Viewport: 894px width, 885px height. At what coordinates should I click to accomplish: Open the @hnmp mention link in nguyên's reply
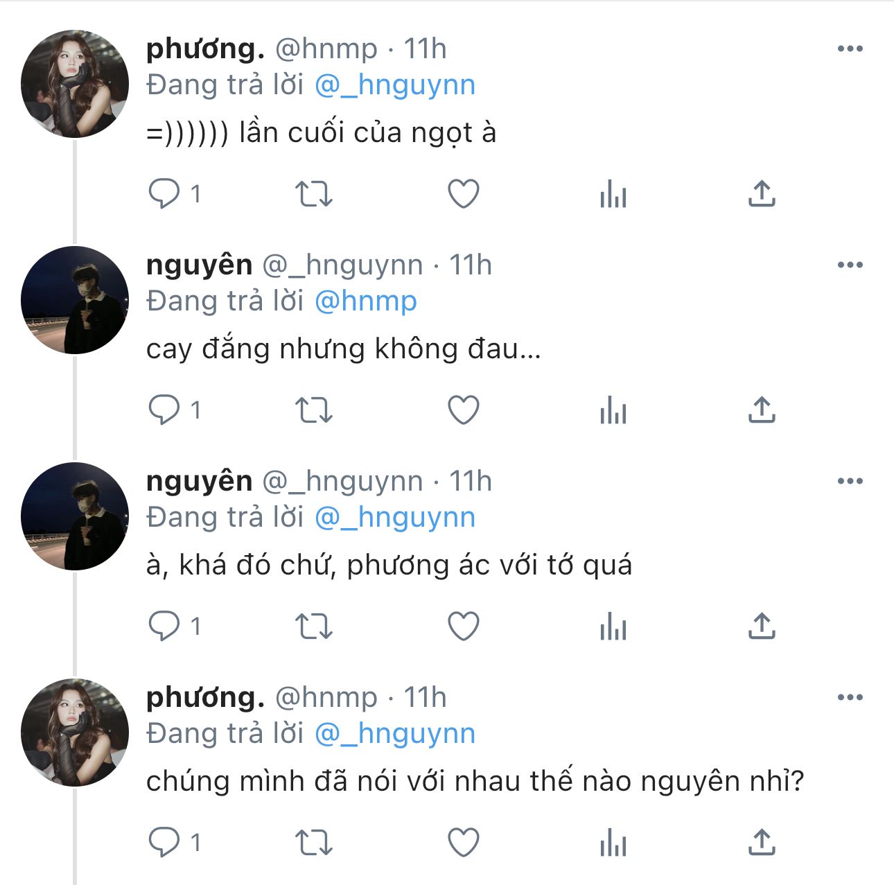coord(366,301)
